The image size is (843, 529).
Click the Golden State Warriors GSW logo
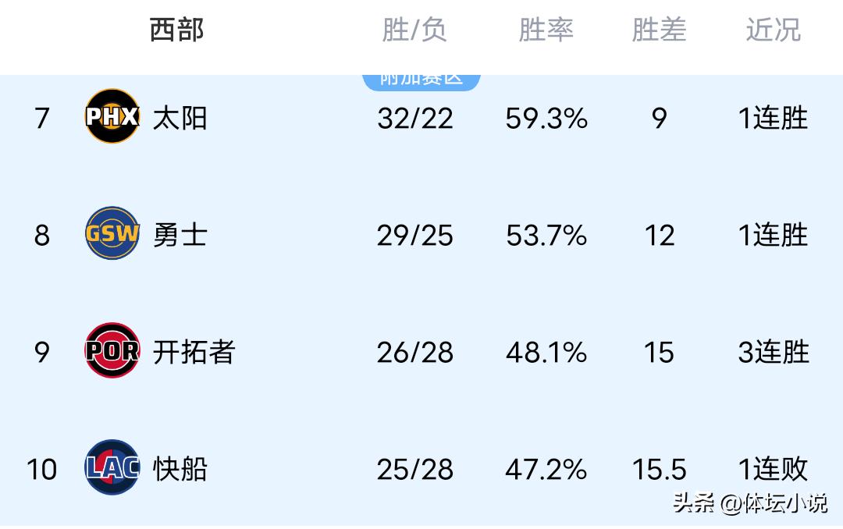point(112,234)
